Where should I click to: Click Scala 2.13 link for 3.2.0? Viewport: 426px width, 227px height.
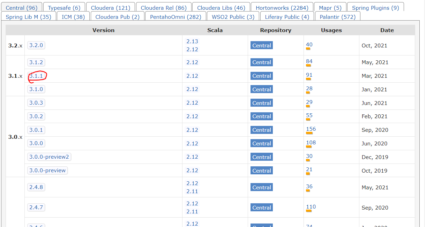[192, 41]
